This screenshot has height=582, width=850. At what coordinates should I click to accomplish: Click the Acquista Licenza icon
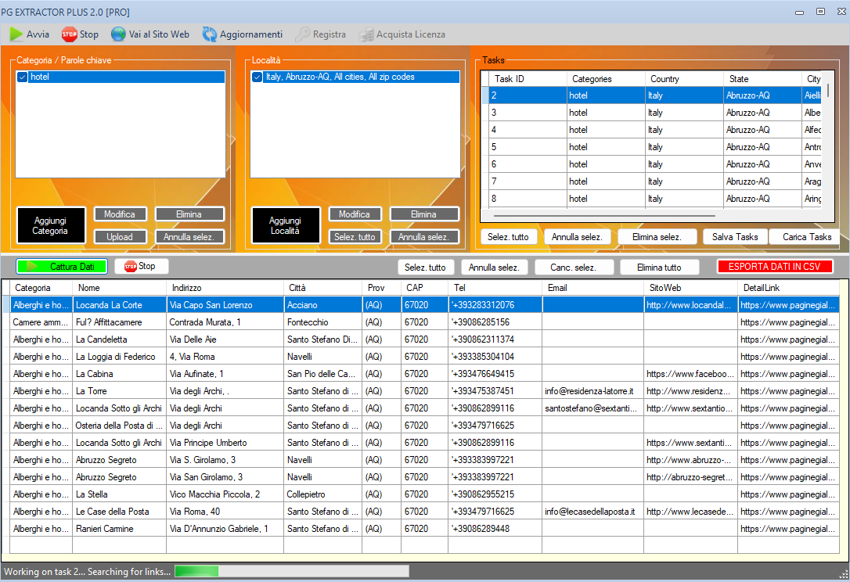pyautogui.click(x=366, y=34)
